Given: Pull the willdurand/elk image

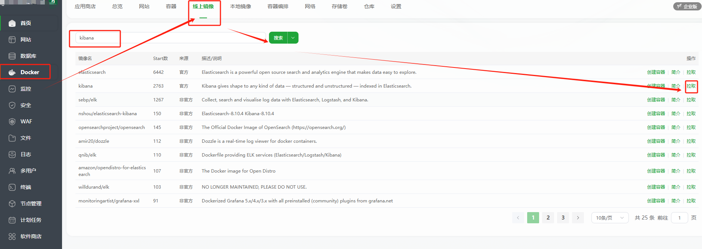Looking at the screenshot, I should 691,187.
